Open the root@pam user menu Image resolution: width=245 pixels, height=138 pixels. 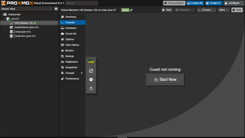tap(234, 3)
